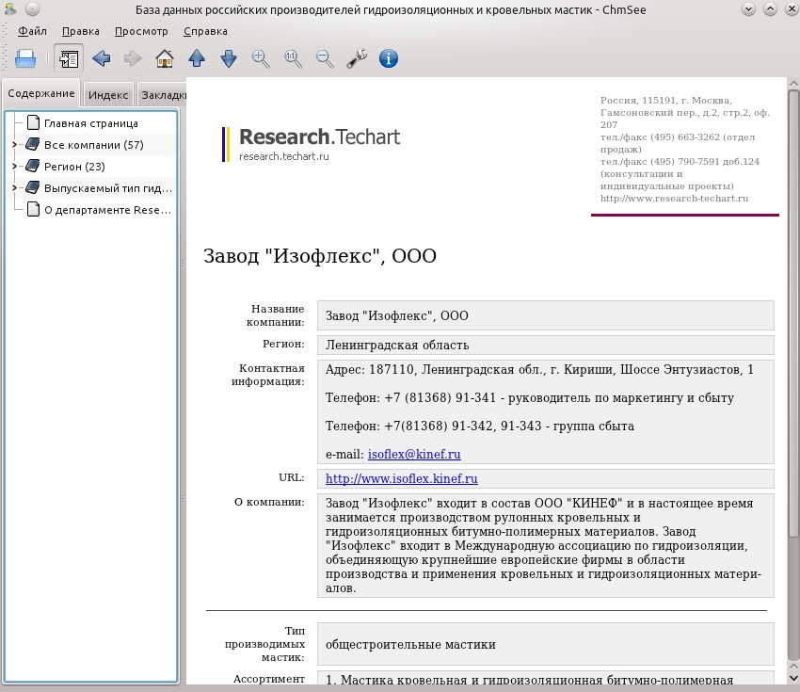Switch to the Содержание tab
Screen dimensions: 800x692
(41, 93)
